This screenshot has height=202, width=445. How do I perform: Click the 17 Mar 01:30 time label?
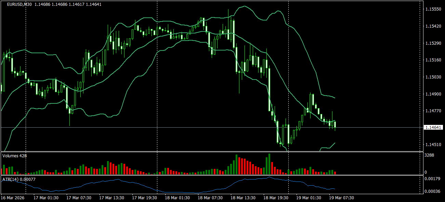pyautogui.click(x=46, y=198)
